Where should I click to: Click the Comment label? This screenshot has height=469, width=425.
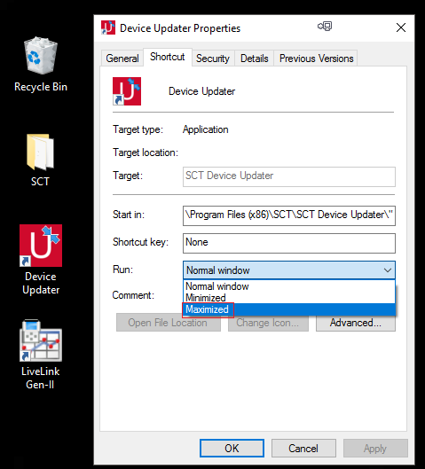click(133, 295)
